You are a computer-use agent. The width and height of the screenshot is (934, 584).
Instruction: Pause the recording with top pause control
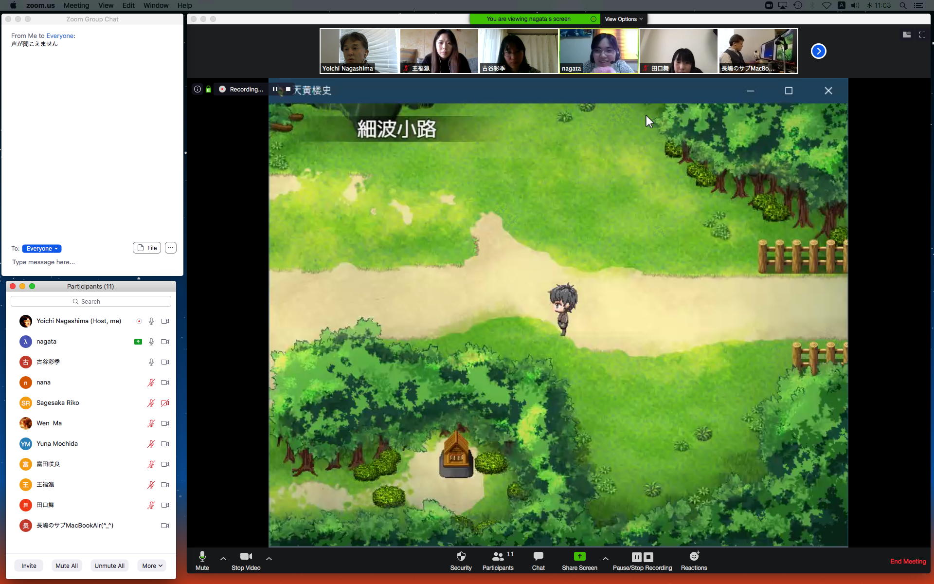[275, 89]
